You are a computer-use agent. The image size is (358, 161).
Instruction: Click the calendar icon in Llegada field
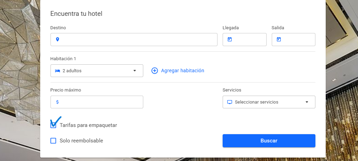(230, 40)
